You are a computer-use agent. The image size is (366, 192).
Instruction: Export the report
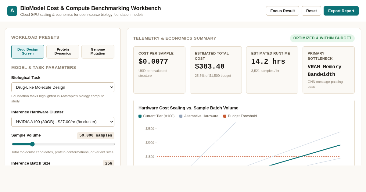341,11
